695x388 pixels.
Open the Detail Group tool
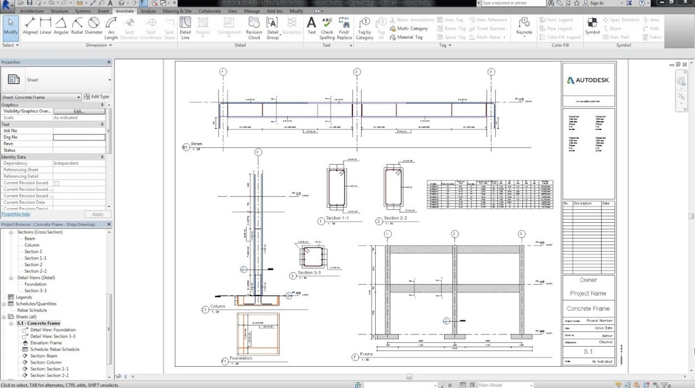[273, 28]
